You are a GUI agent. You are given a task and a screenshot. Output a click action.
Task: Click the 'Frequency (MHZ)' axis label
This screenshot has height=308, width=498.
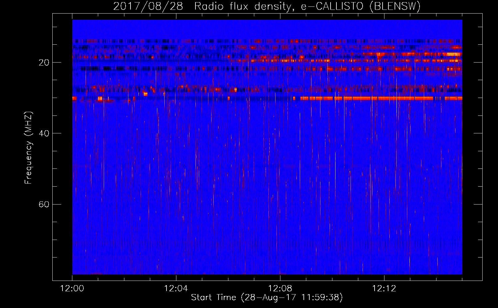(x=28, y=148)
